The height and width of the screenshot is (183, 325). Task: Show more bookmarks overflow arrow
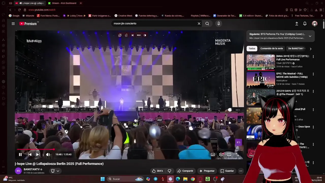pos(322,16)
